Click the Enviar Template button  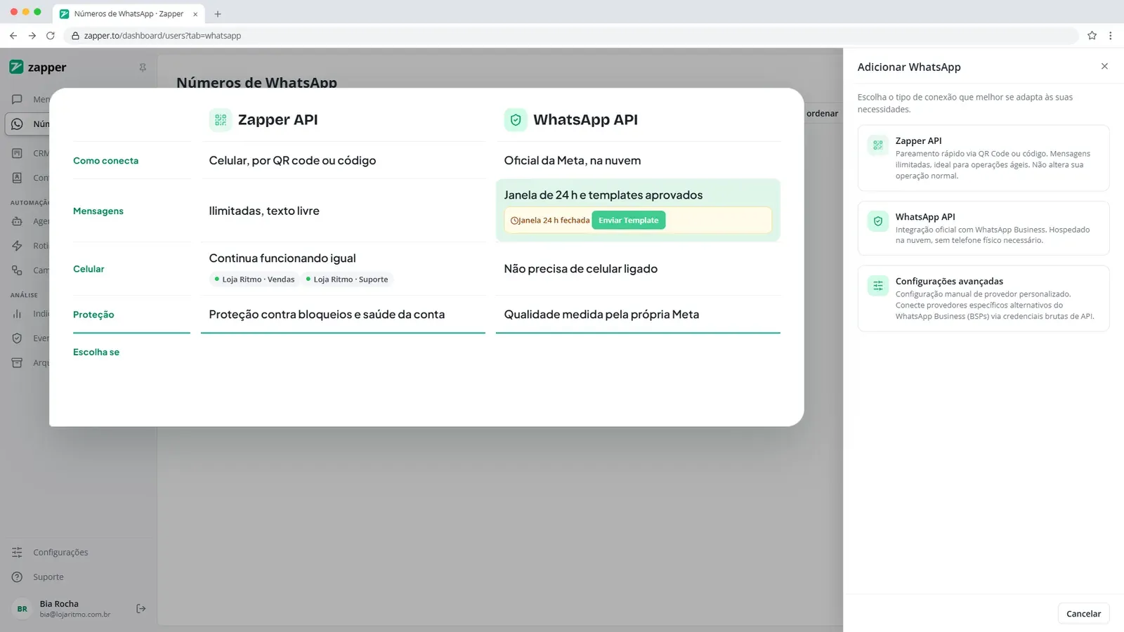(x=629, y=220)
